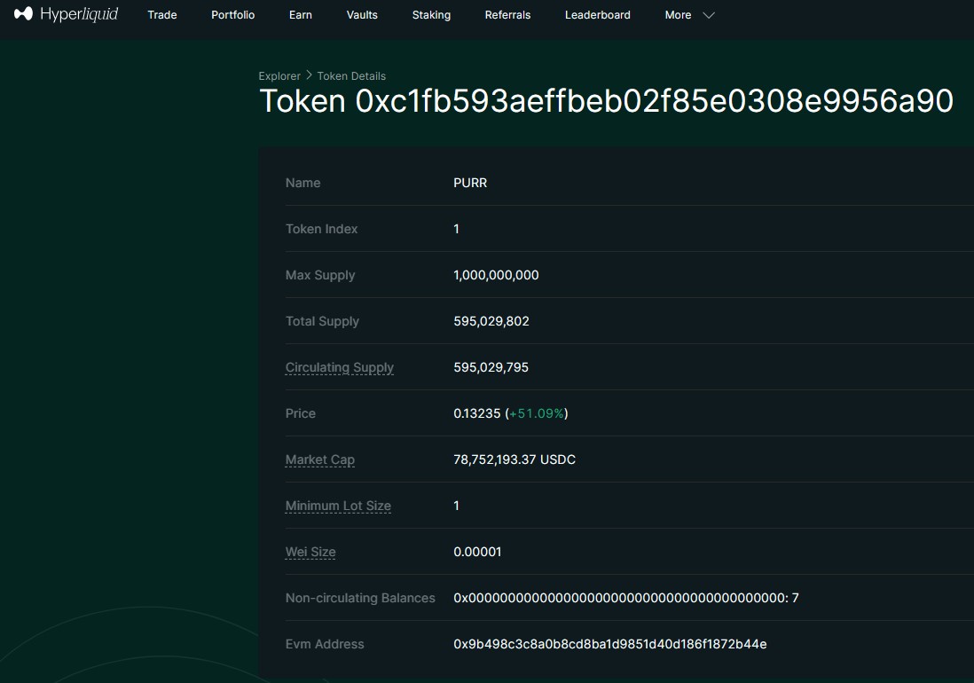
Task: Click the Token Index label
Action: [322, 229]
